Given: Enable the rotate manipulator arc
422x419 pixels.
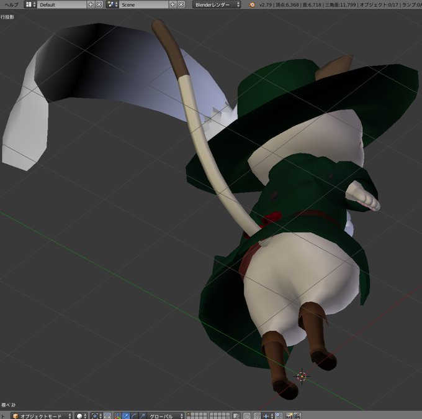Looking at the screenshot, I should click(134, 416).
